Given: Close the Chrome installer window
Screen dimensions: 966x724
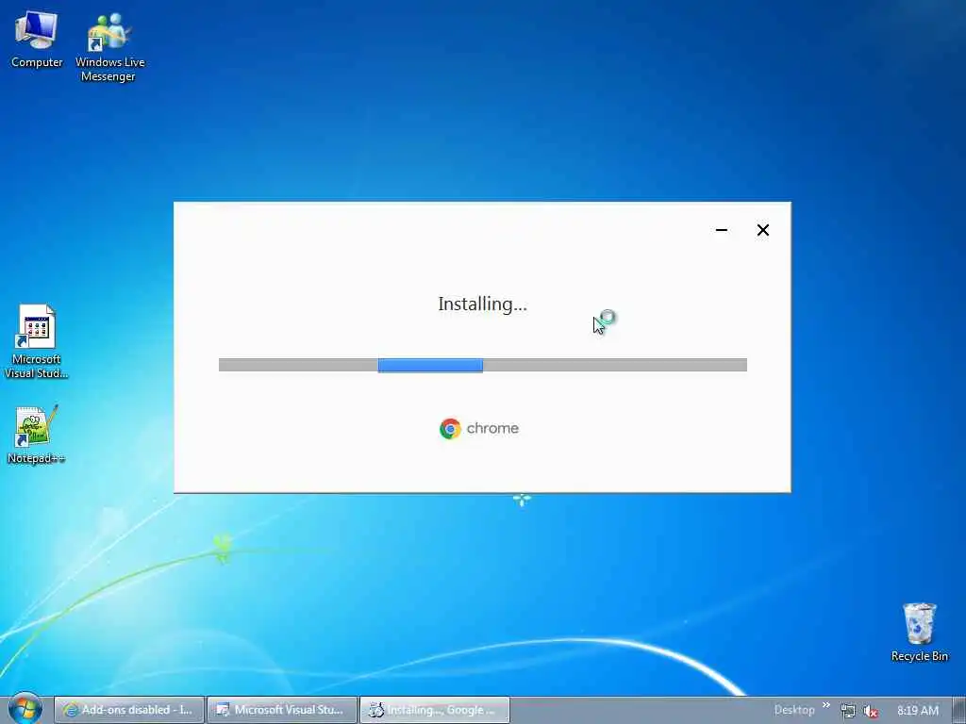Looking at the screenshot, I should pyautogui.click(x=762, y=230).
